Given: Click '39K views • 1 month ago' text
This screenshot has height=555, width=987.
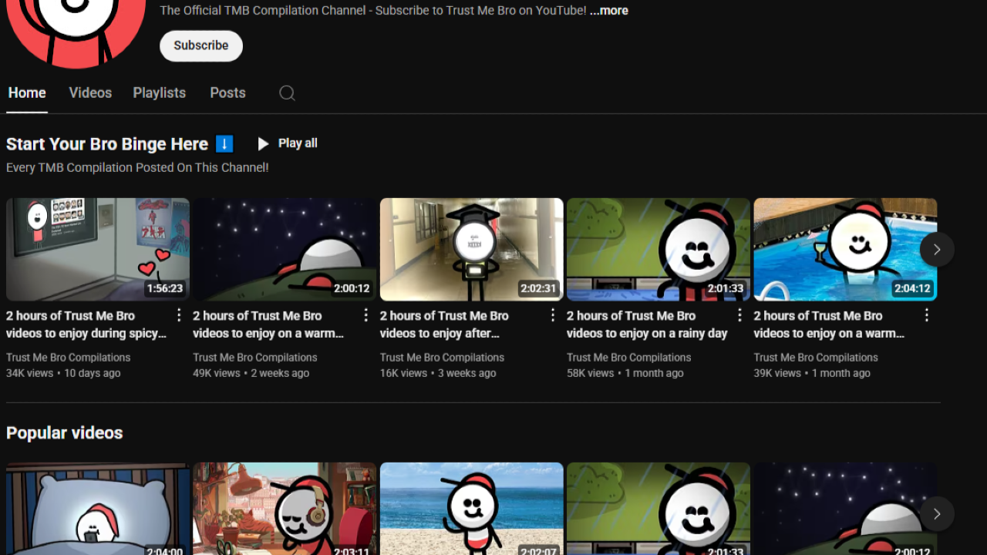Looking at the screenshot, I should pyautogui.click(x=812, y=373).
